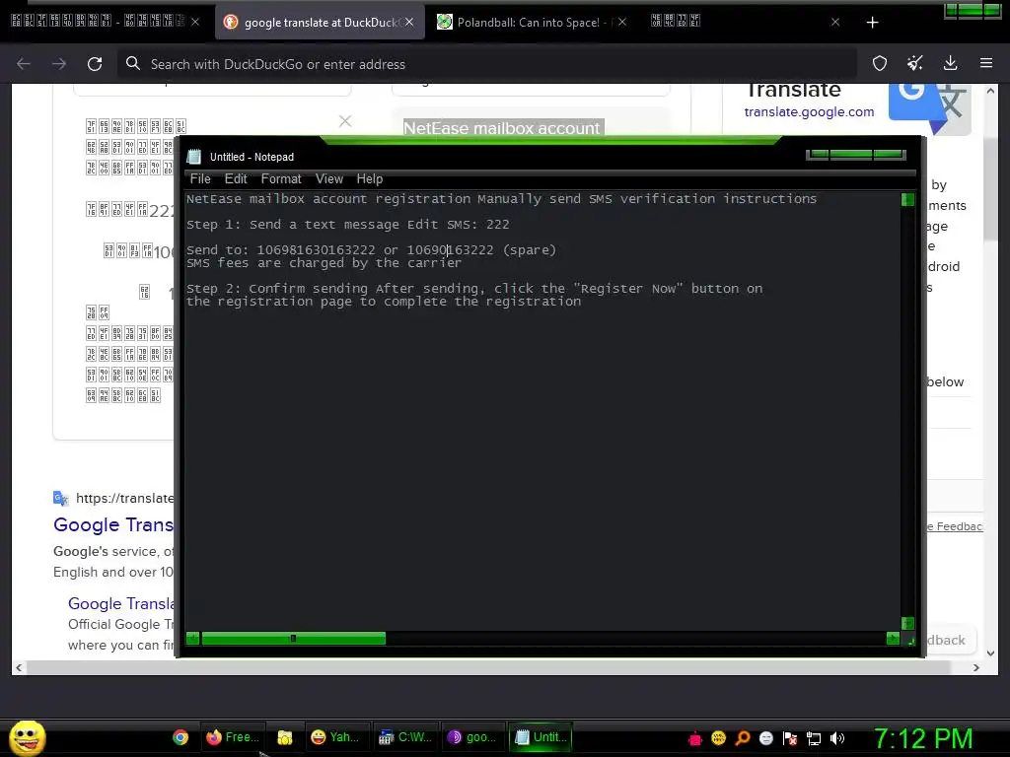Click browser vertical scroll up arrow
1010x757 pixels.
[990, 92]
